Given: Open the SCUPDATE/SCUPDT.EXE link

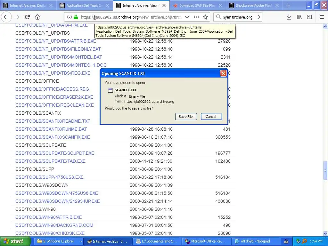Looking at the screenshot, I should tap(54, 153).
